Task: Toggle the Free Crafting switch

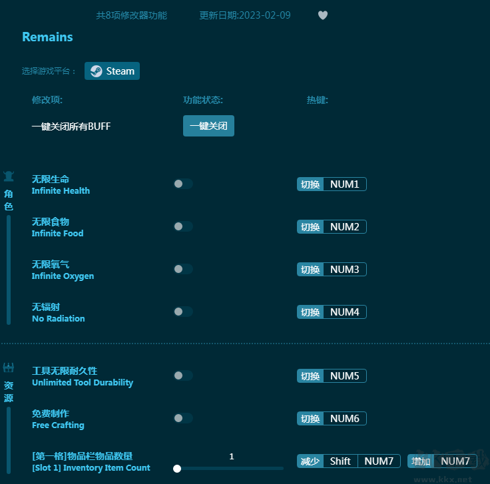Action: (182, 418)
